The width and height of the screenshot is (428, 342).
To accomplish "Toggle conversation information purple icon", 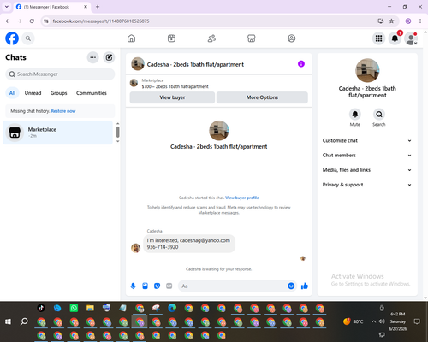I will [301, 64].
